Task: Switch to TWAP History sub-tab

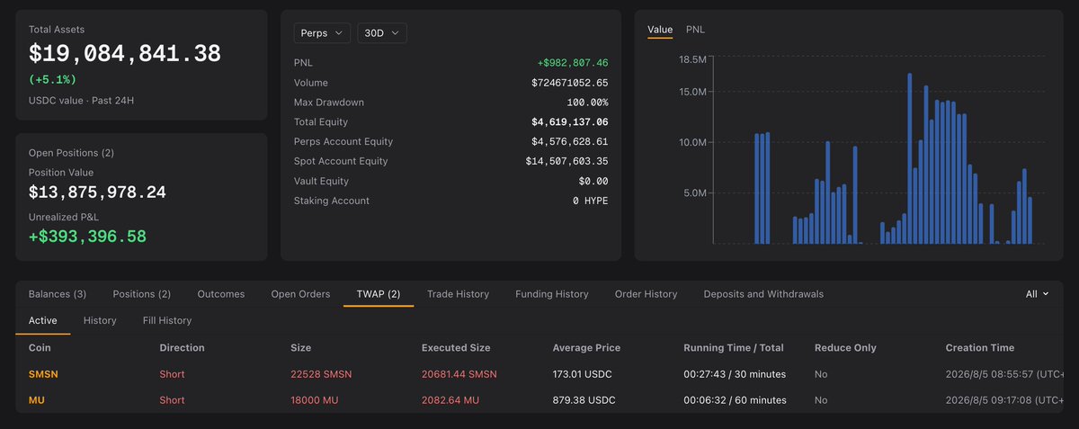Action: (x=100, y=320)
